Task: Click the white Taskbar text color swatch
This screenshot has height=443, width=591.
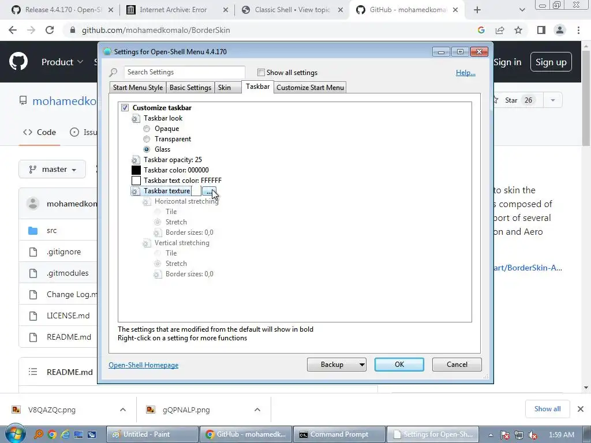Action: [136, 181]
